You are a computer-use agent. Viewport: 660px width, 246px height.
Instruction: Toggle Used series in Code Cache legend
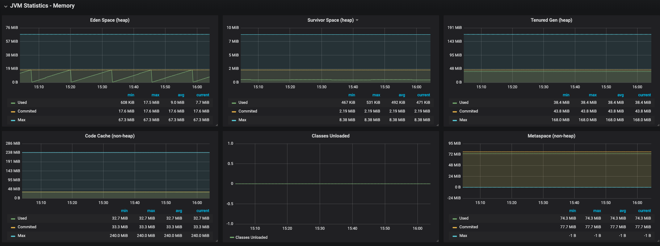click(x=22, y=219)
